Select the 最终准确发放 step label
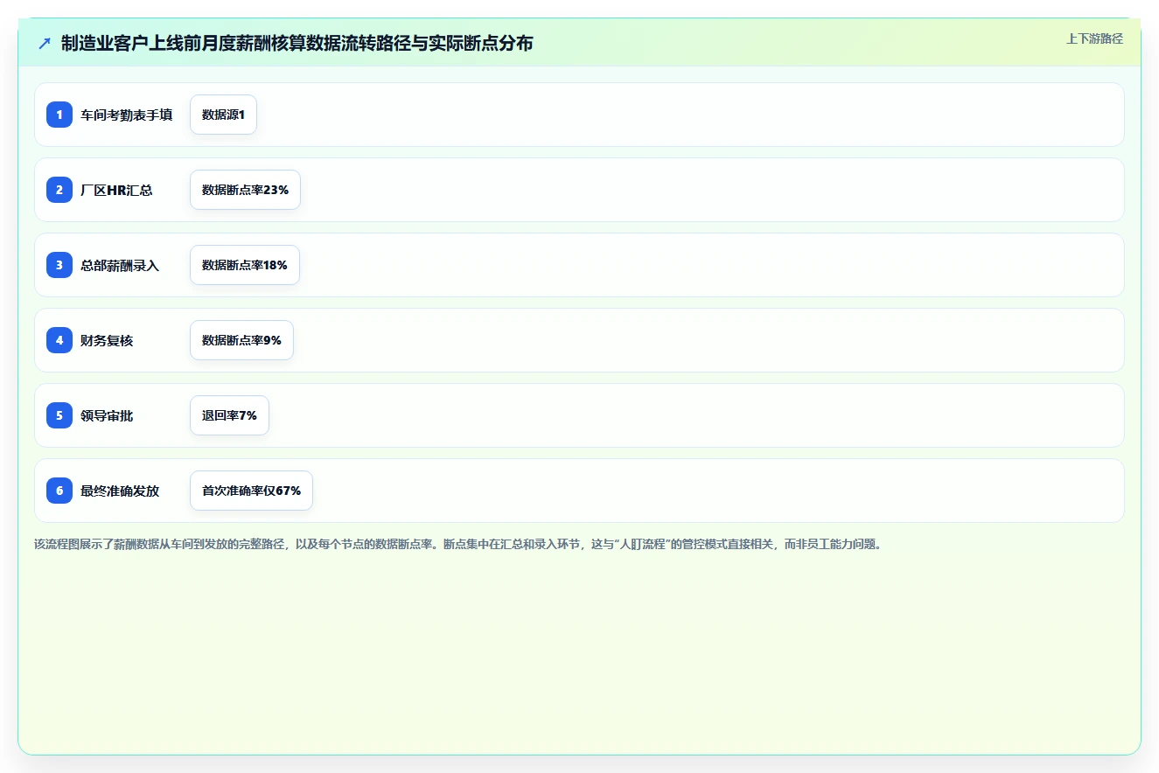The height and width of the screenshot is (773, 1159). [120, 491]
